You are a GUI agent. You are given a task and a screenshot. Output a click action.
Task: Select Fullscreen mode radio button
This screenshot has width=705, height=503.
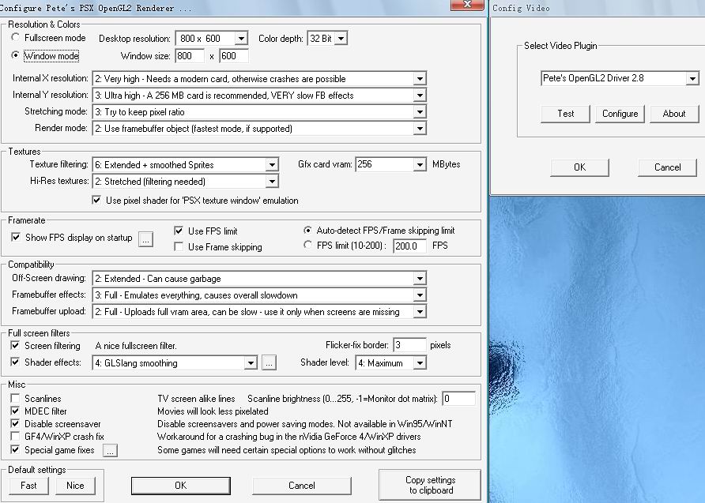[x=15, y=37]
